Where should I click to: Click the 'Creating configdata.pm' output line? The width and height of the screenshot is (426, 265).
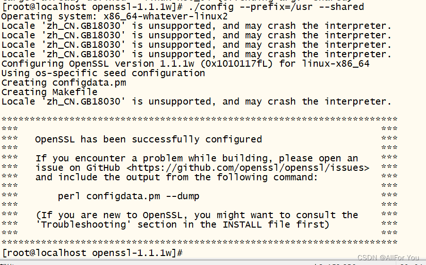point(64,82)
